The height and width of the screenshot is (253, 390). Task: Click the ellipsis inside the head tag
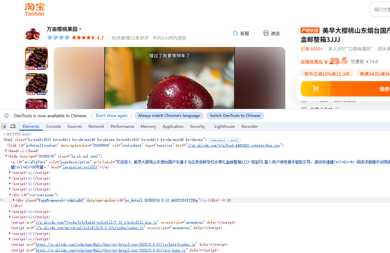click(22, 151)
